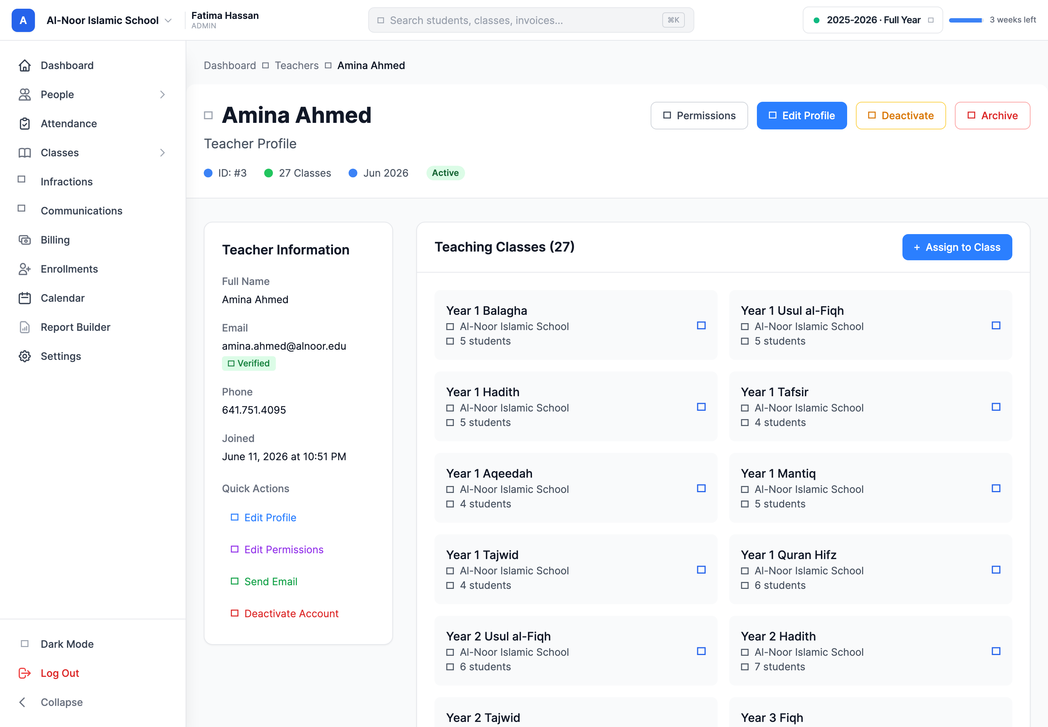Open Year 2 Tajwid class card
The width and height of the screenshot is (1048, 727).
tap(576, 712)
